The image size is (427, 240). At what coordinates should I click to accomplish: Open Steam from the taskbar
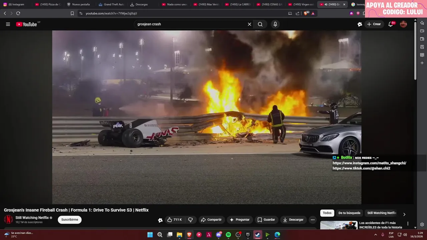(258, 235)
